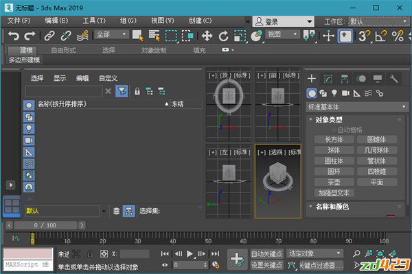Image resolution: width=412 pixels, height=274 pixels.
Task: Open the Create tab plus icon
Action: coord(312,78)
